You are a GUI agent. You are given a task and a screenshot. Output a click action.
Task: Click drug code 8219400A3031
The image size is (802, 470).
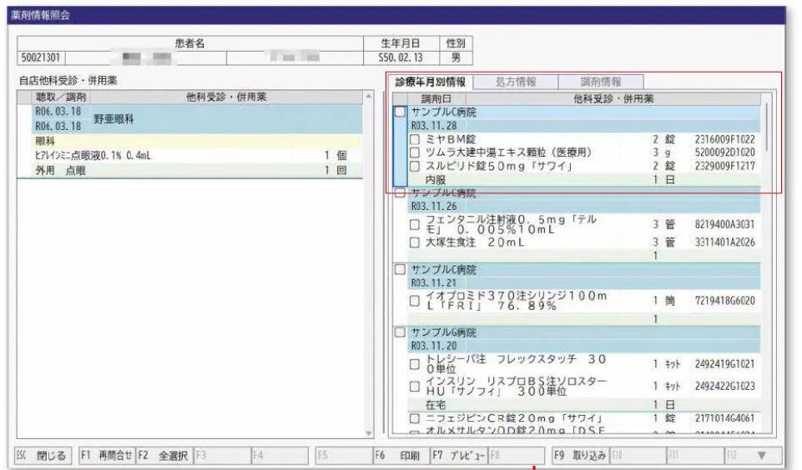pyautogui.click(x=724, y=224)
